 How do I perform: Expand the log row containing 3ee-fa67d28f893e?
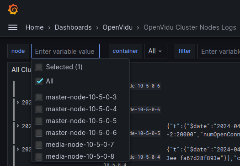(18, 149)
